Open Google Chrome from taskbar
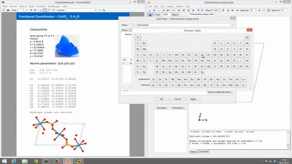 (36, 161)
